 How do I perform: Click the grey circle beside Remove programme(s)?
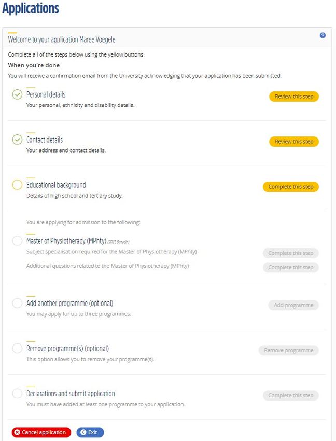pos(17,348)
